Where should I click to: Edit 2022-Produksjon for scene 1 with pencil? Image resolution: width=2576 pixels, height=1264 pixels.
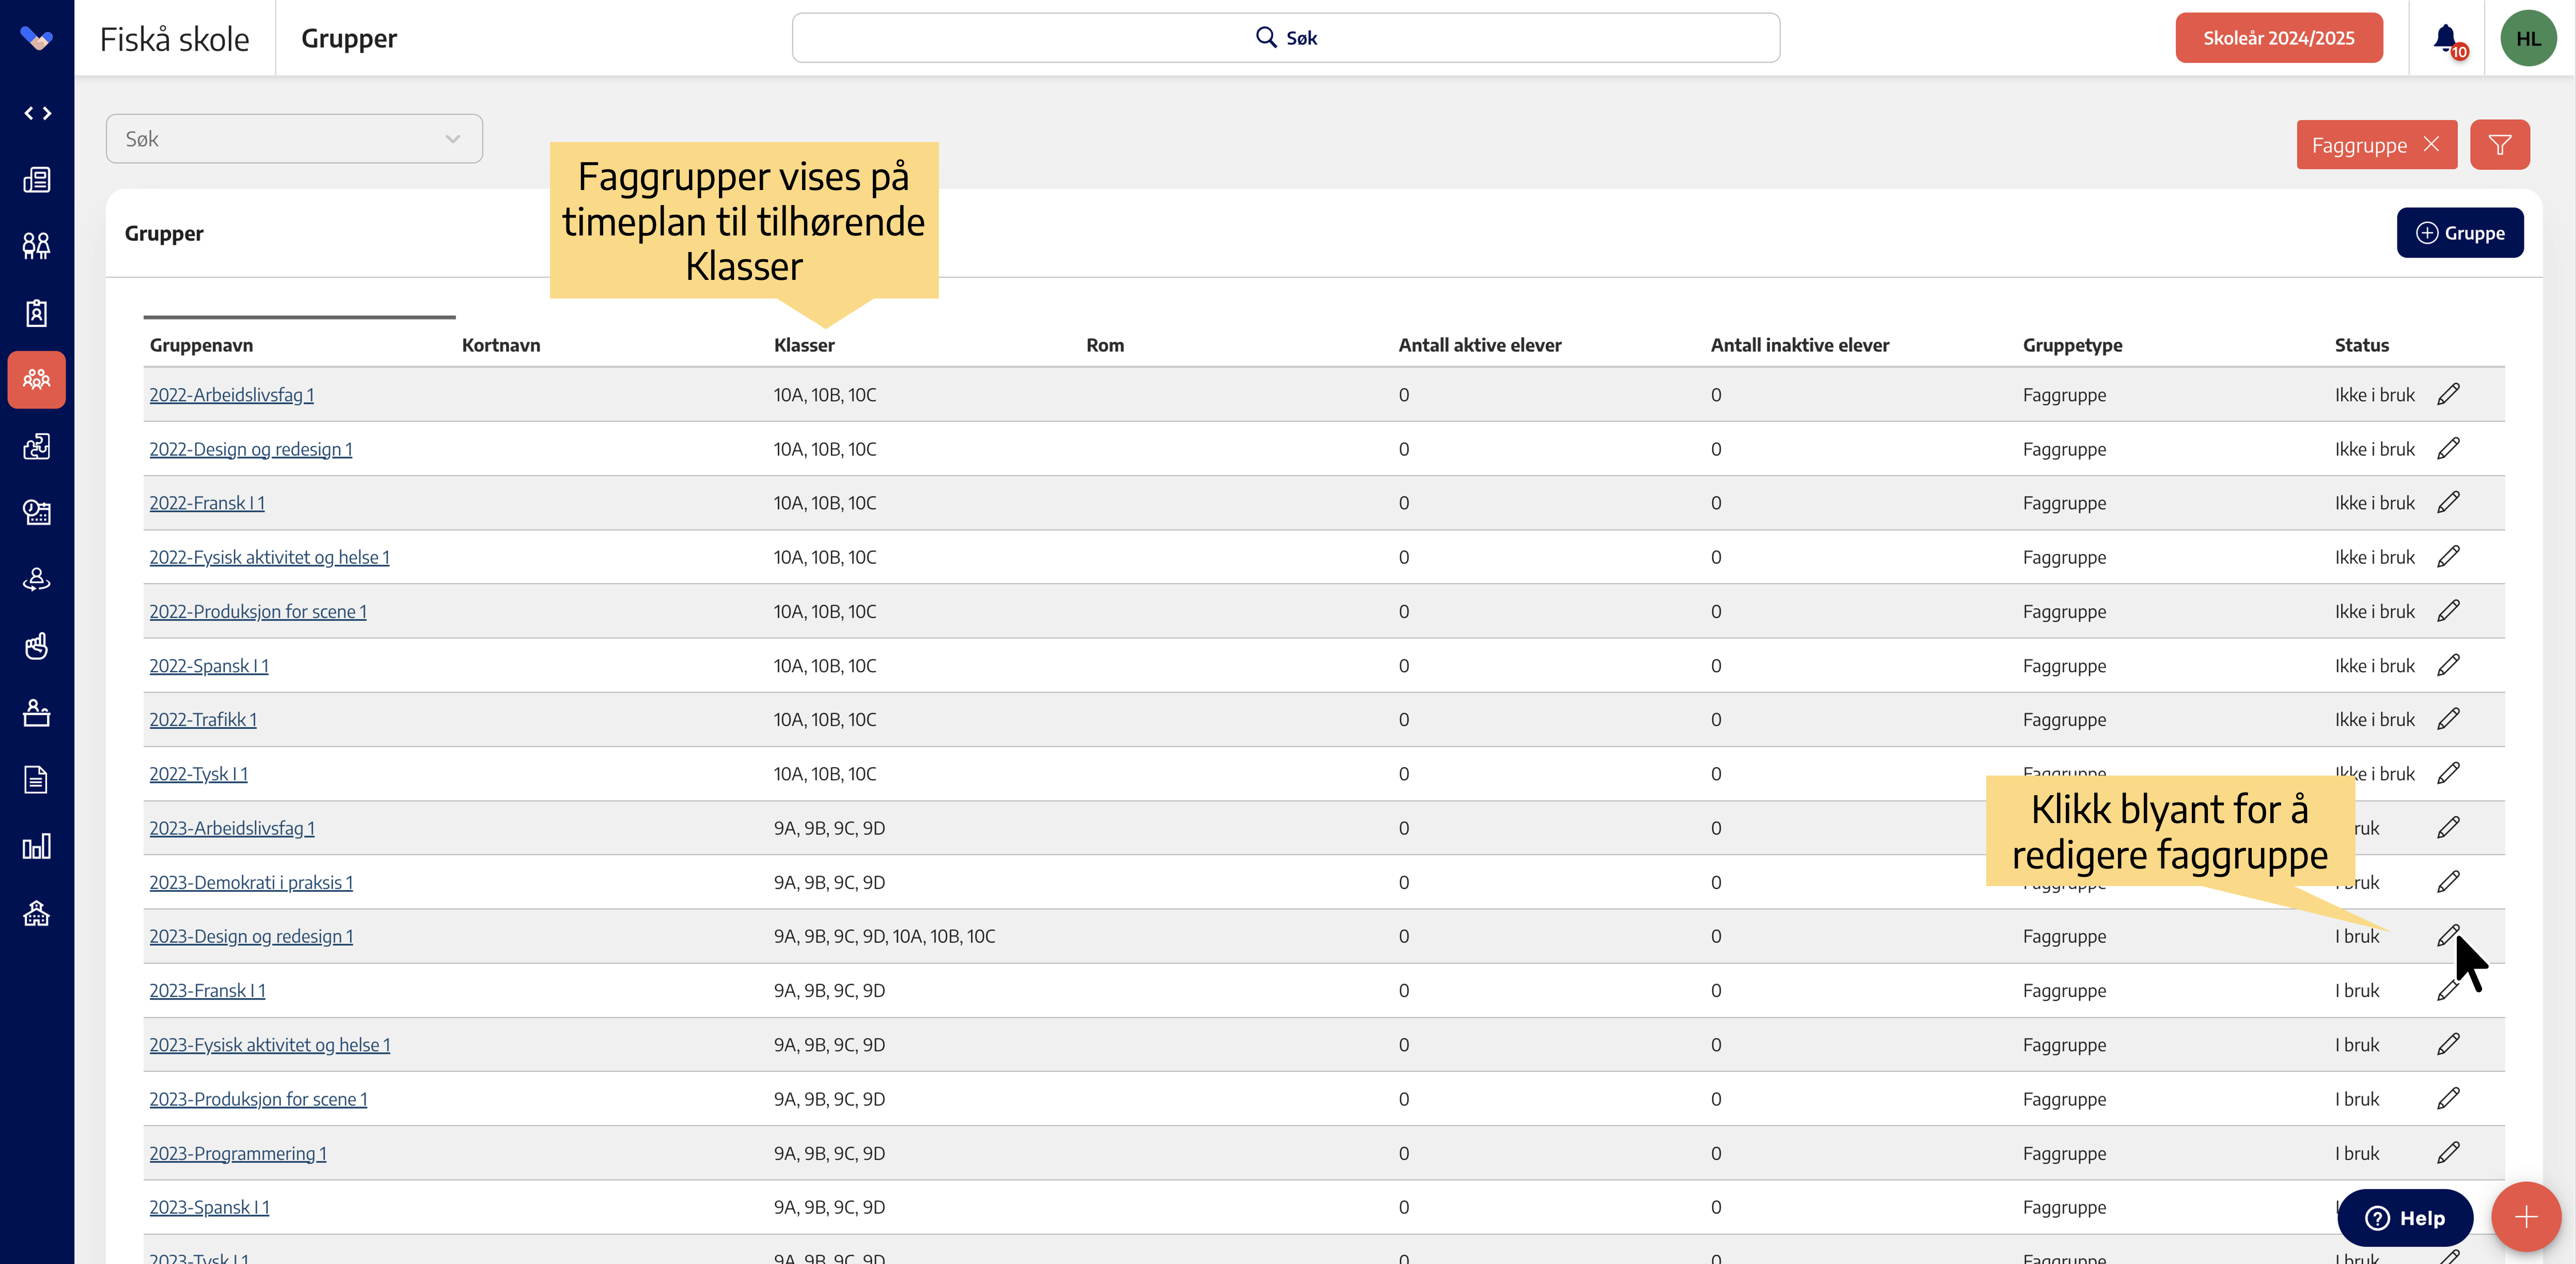click(2448, 611)
